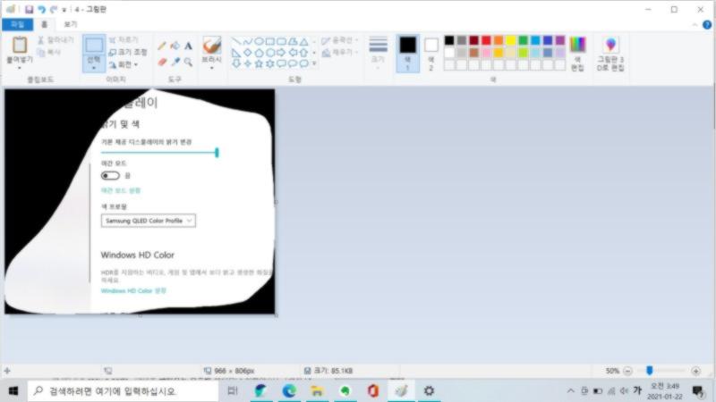Image resolution: width=716 pixels, height=402 pixels.
Task: Switch to the 홈 (Home) ribbon tab
Action: coord(44,24)
